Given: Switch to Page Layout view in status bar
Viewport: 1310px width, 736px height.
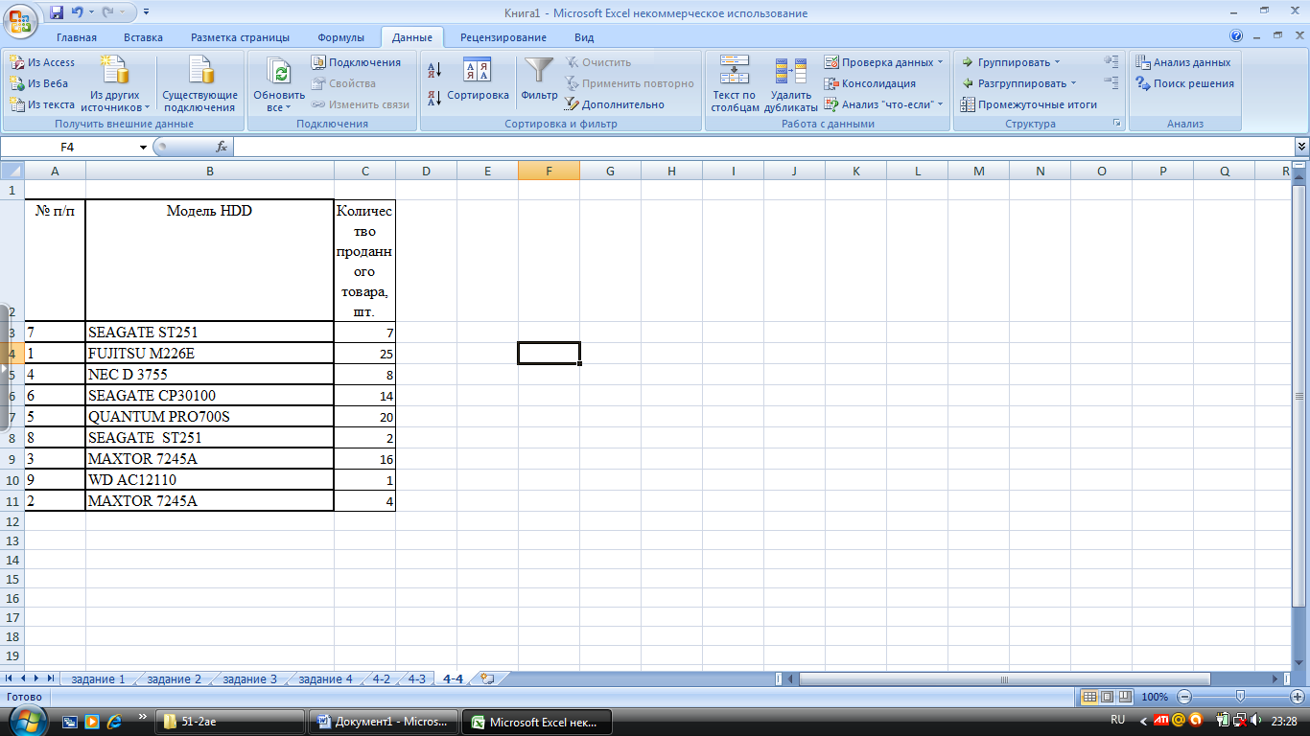Looking at the screenshot, I should tap(1107, 697).
